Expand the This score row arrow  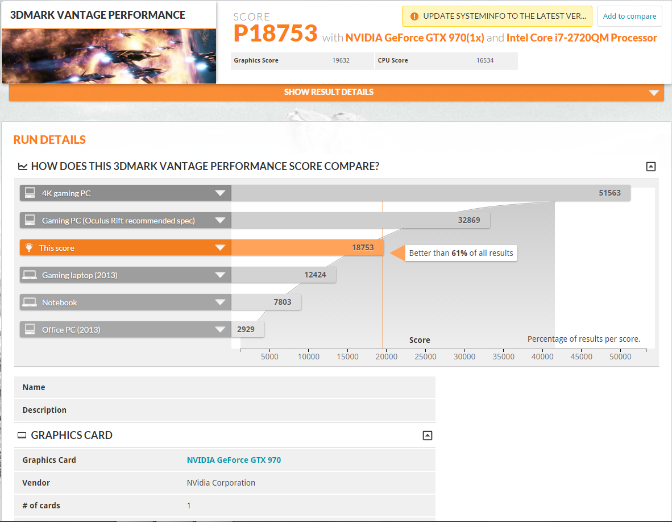point(220,248)
